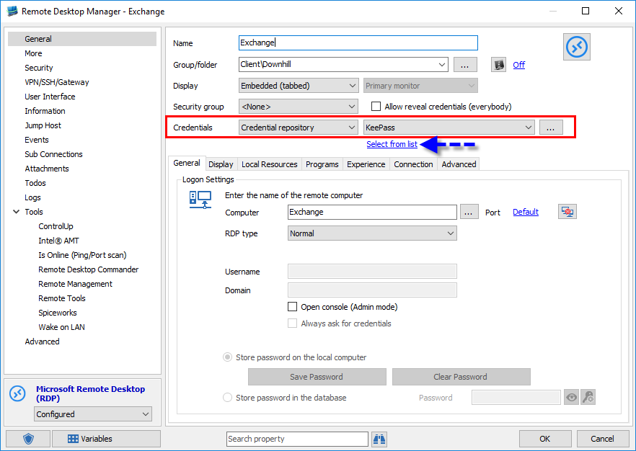Click the port test icon beside Default

coord(567,212)
